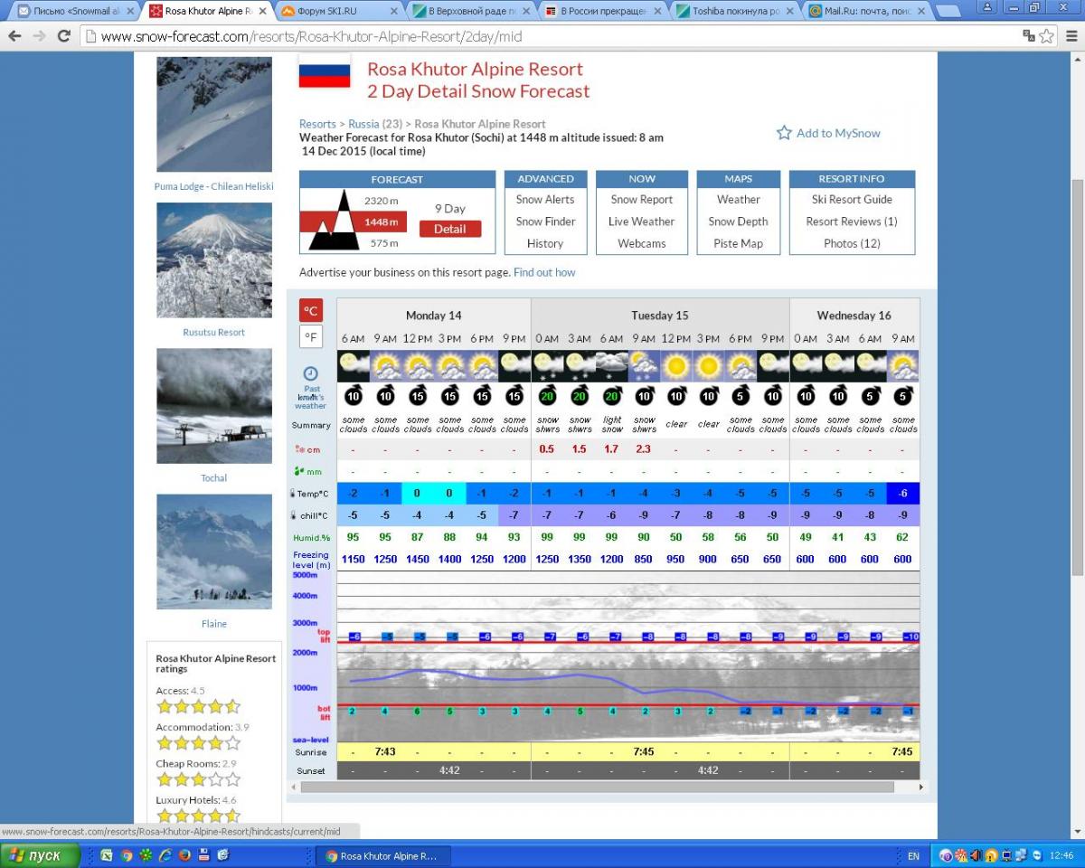Click the monitor icon in system tray
The image size is (1085, 868).
coord(1005,855)
